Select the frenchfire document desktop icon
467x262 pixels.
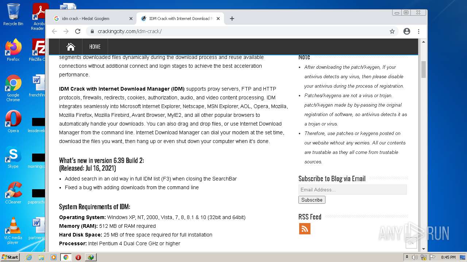pyautogui.click(x=37, y=86)
